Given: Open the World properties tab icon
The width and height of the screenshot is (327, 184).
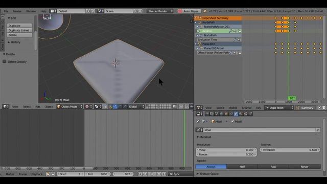Looking at the screenshot, I should tap(221, 114).
